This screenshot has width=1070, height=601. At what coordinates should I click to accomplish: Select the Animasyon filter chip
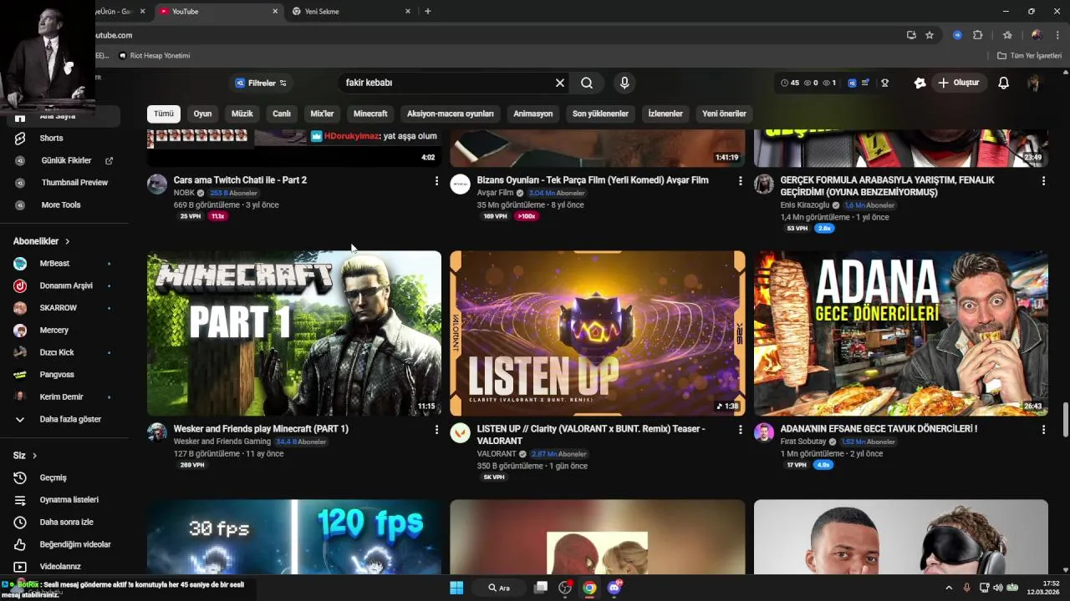[x=533, y=114]
